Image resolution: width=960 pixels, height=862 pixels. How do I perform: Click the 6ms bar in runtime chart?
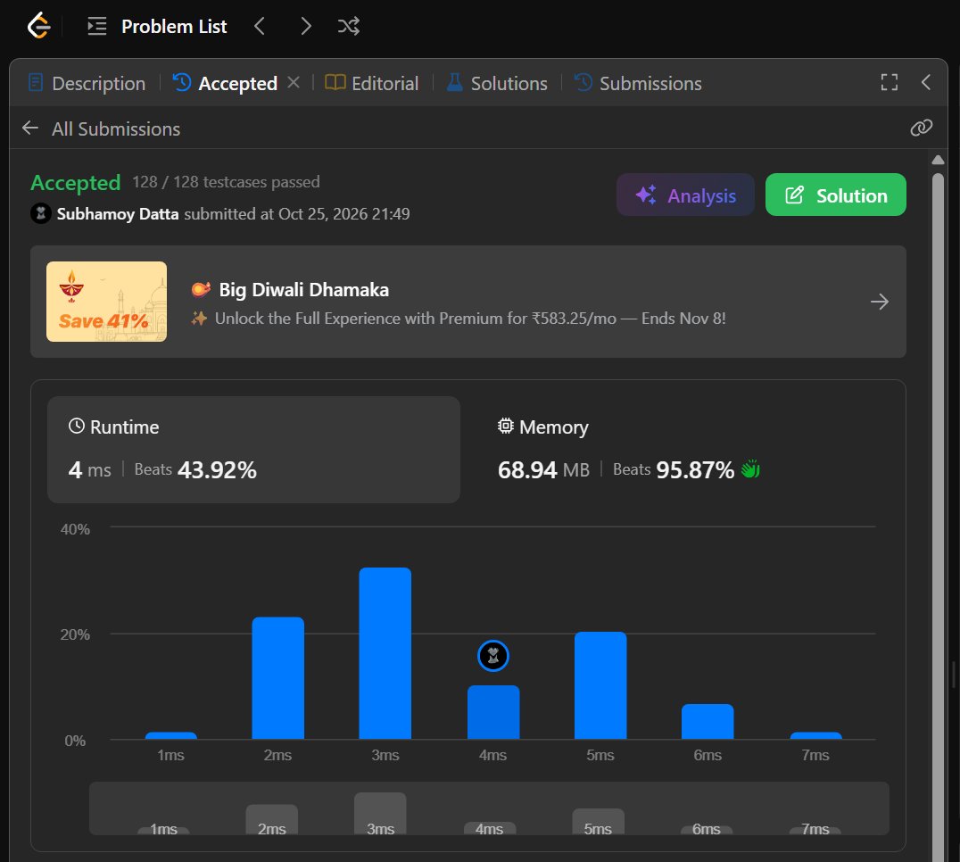(708, 722)
